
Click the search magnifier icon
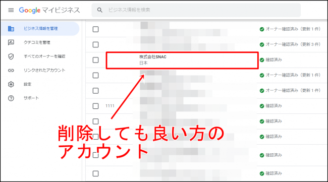click(x=100, y=10)
